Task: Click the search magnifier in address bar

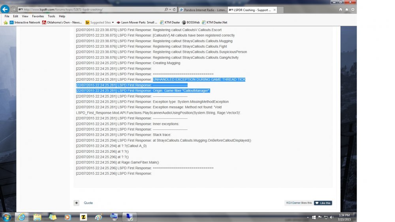Action: click(x=166, y=9)
